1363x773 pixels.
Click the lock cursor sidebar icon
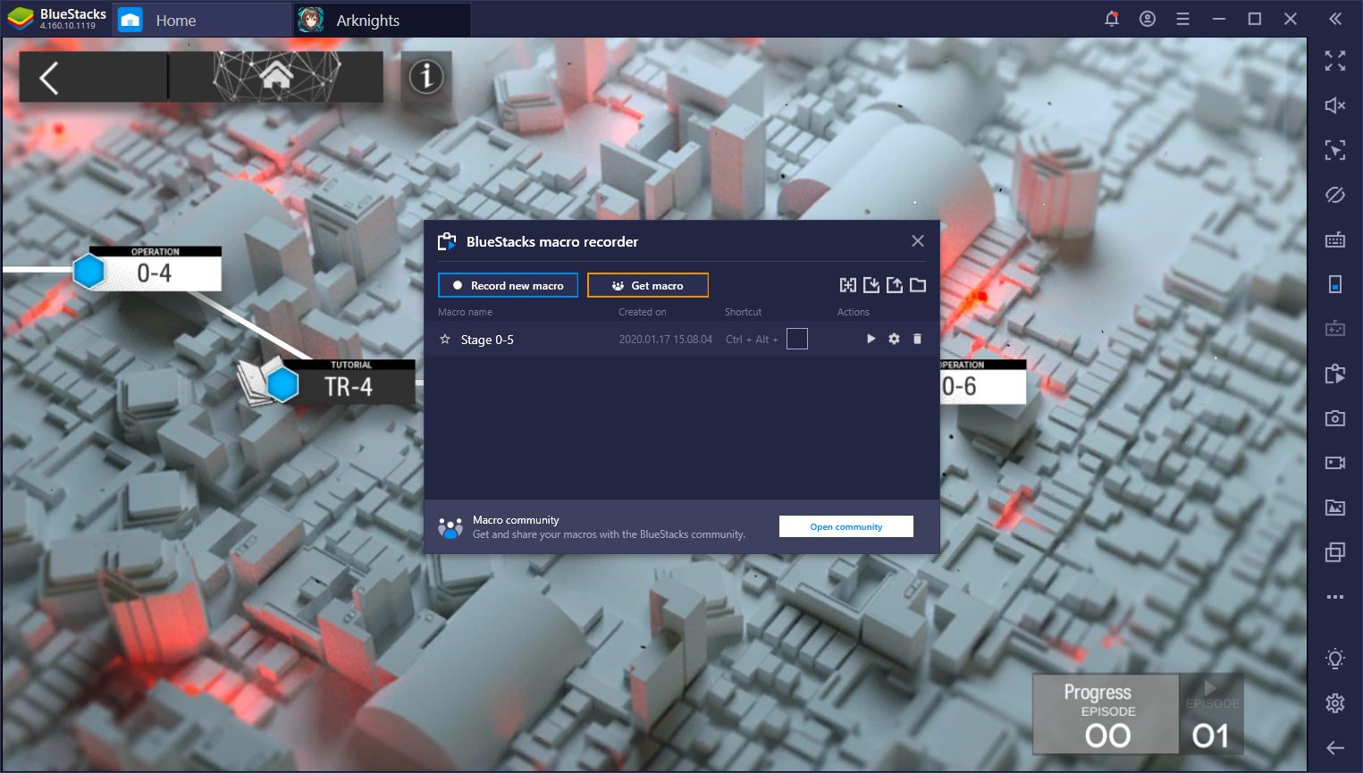click(1335, 150)
